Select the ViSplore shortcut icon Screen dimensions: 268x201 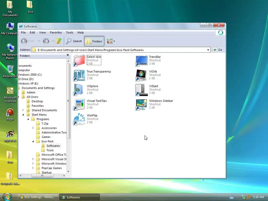coord(79,90)
